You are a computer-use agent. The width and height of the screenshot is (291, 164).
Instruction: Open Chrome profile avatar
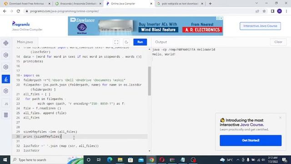[280, 11]
